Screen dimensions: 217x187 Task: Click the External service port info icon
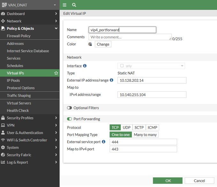(104, 142)
